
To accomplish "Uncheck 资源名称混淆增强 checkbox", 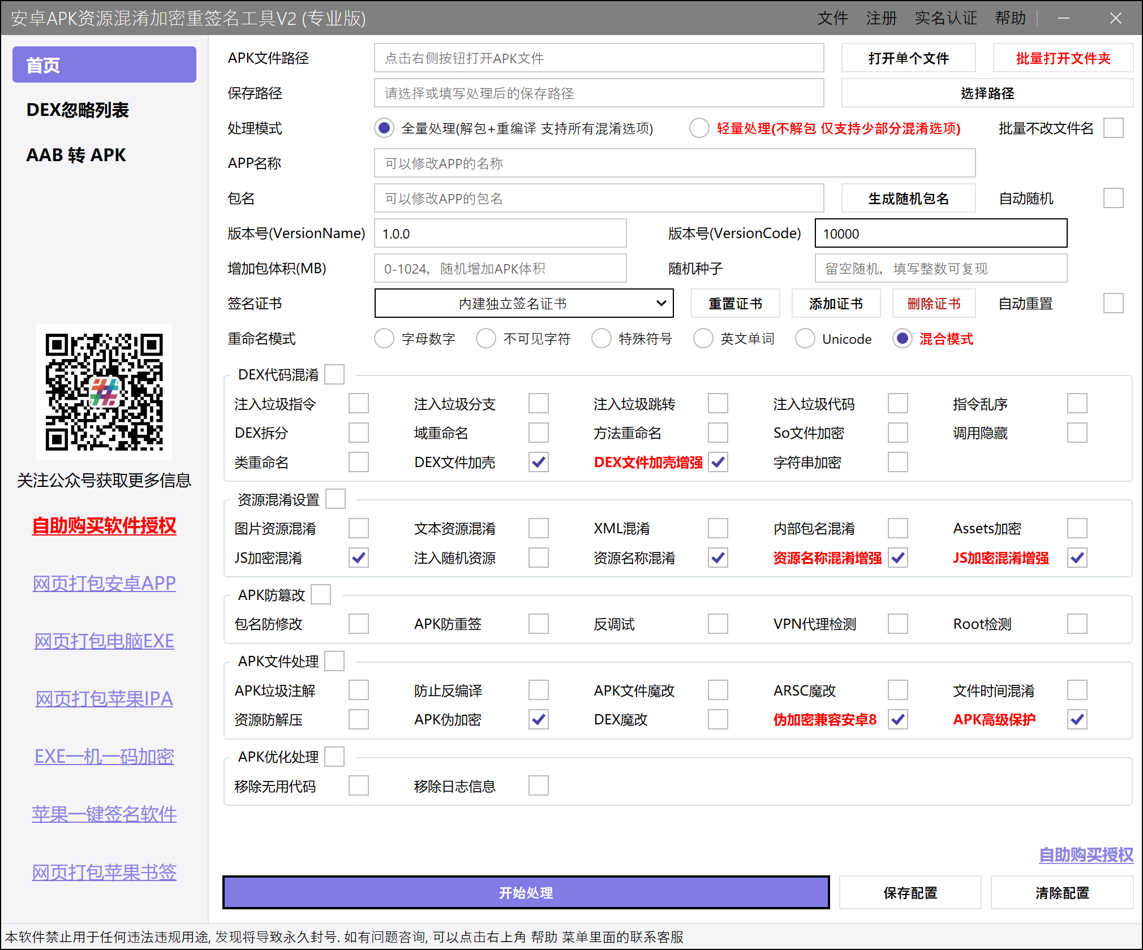I will (x=898, y=558).
